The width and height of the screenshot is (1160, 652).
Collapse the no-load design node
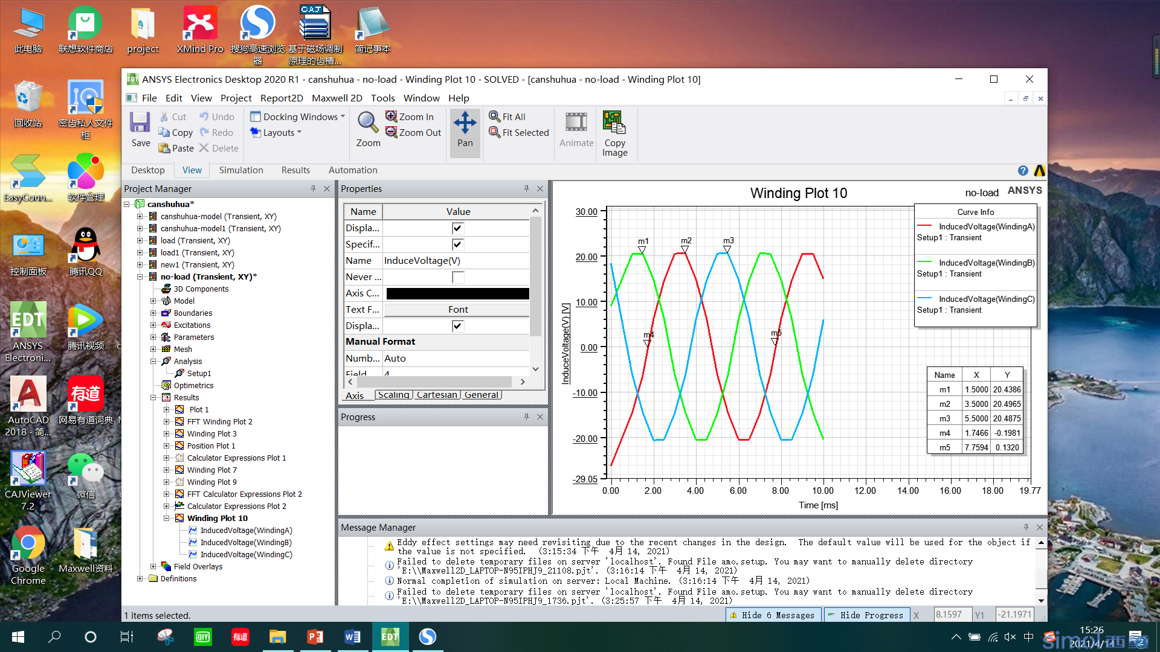coord(140,276)
